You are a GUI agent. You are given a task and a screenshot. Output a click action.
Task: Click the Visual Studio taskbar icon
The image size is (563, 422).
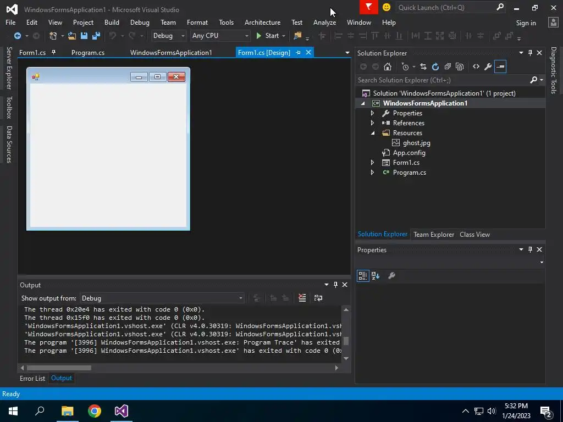(x=122, y=411)
